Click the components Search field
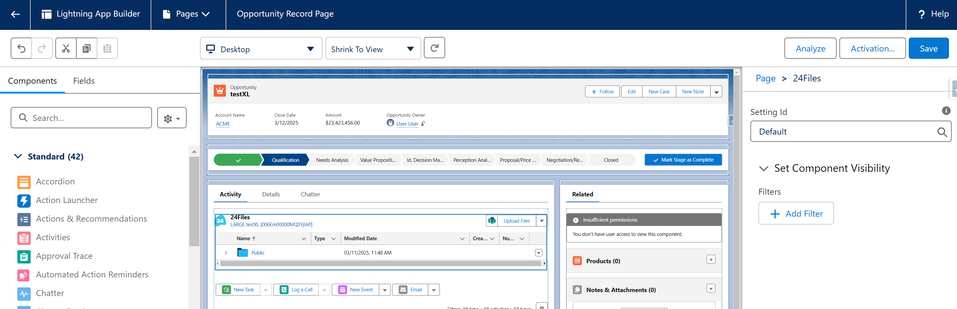This screenshot has height=309, width=957. 81,118
